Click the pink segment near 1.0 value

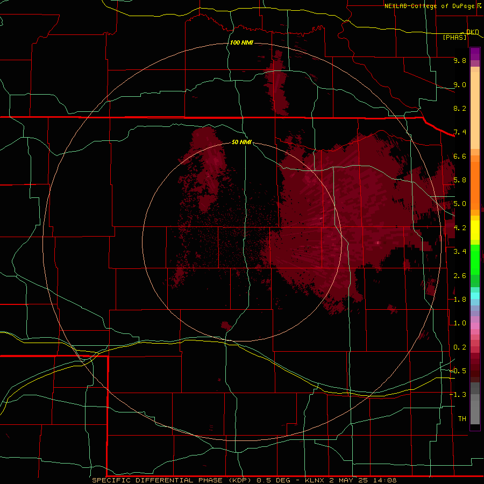[x=475, y=326]
